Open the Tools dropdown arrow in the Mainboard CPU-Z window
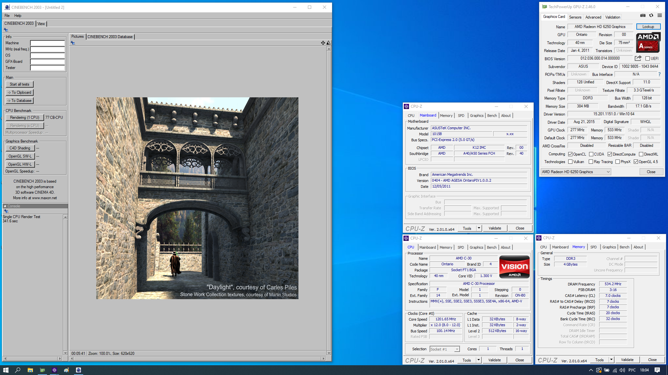The height and width of the screenshot is (375, 668). pos(479,228)
